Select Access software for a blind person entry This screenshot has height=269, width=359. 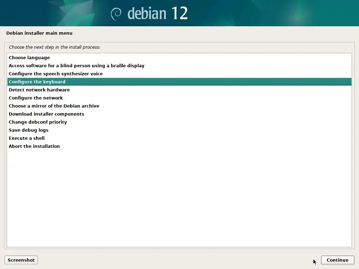[179, 65]
